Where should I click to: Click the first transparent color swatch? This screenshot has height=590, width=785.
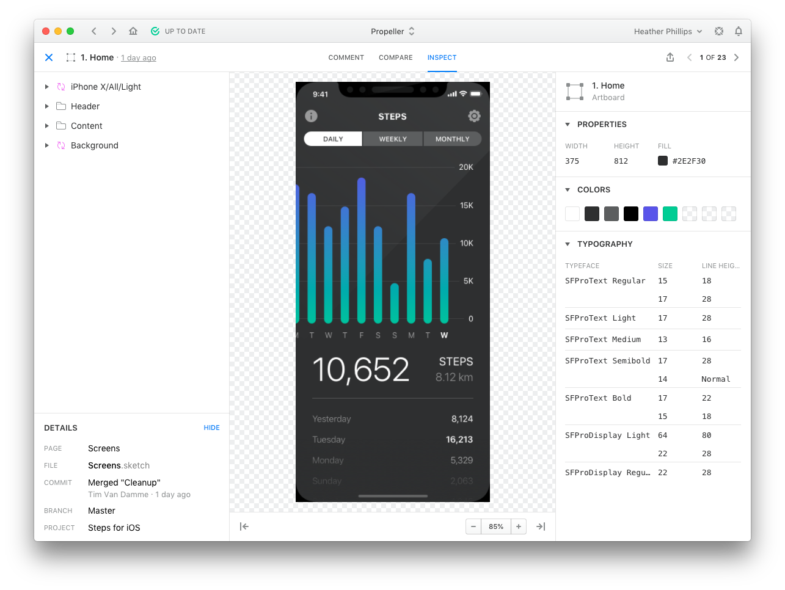690,214
